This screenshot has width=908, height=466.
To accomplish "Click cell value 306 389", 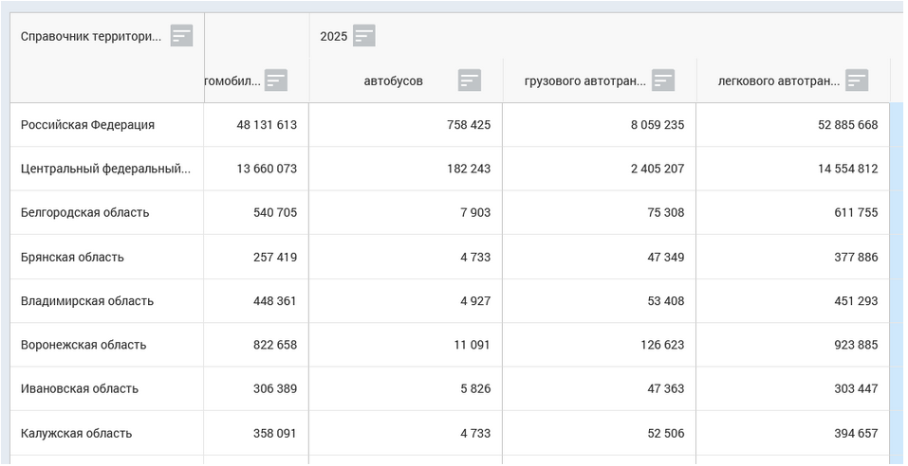I will 275,388.
